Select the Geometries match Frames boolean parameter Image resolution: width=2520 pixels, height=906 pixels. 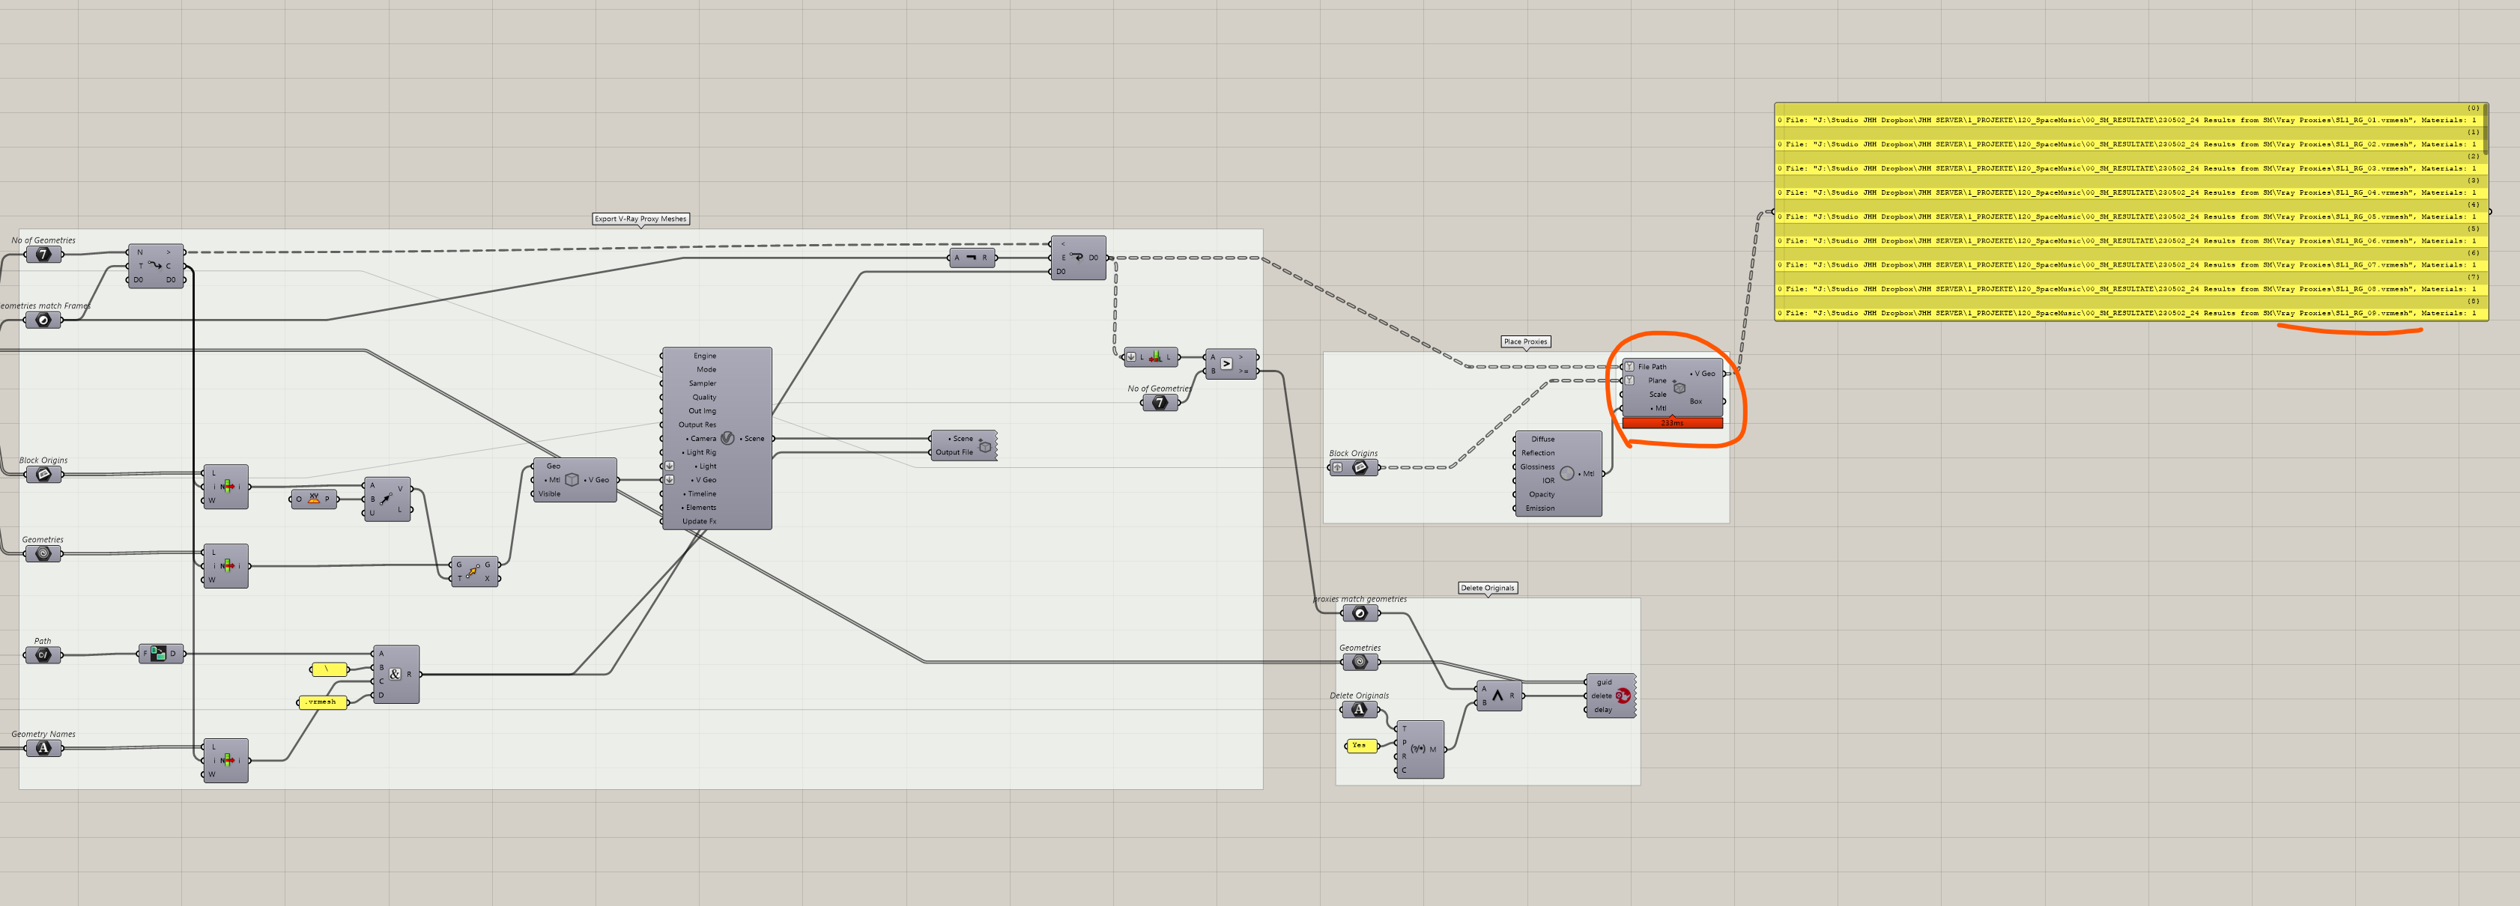coord(43,320)
